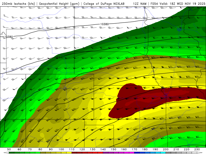Click the 110 value on the color scale
Screen dimensions: 206x154
pos(72,149)
